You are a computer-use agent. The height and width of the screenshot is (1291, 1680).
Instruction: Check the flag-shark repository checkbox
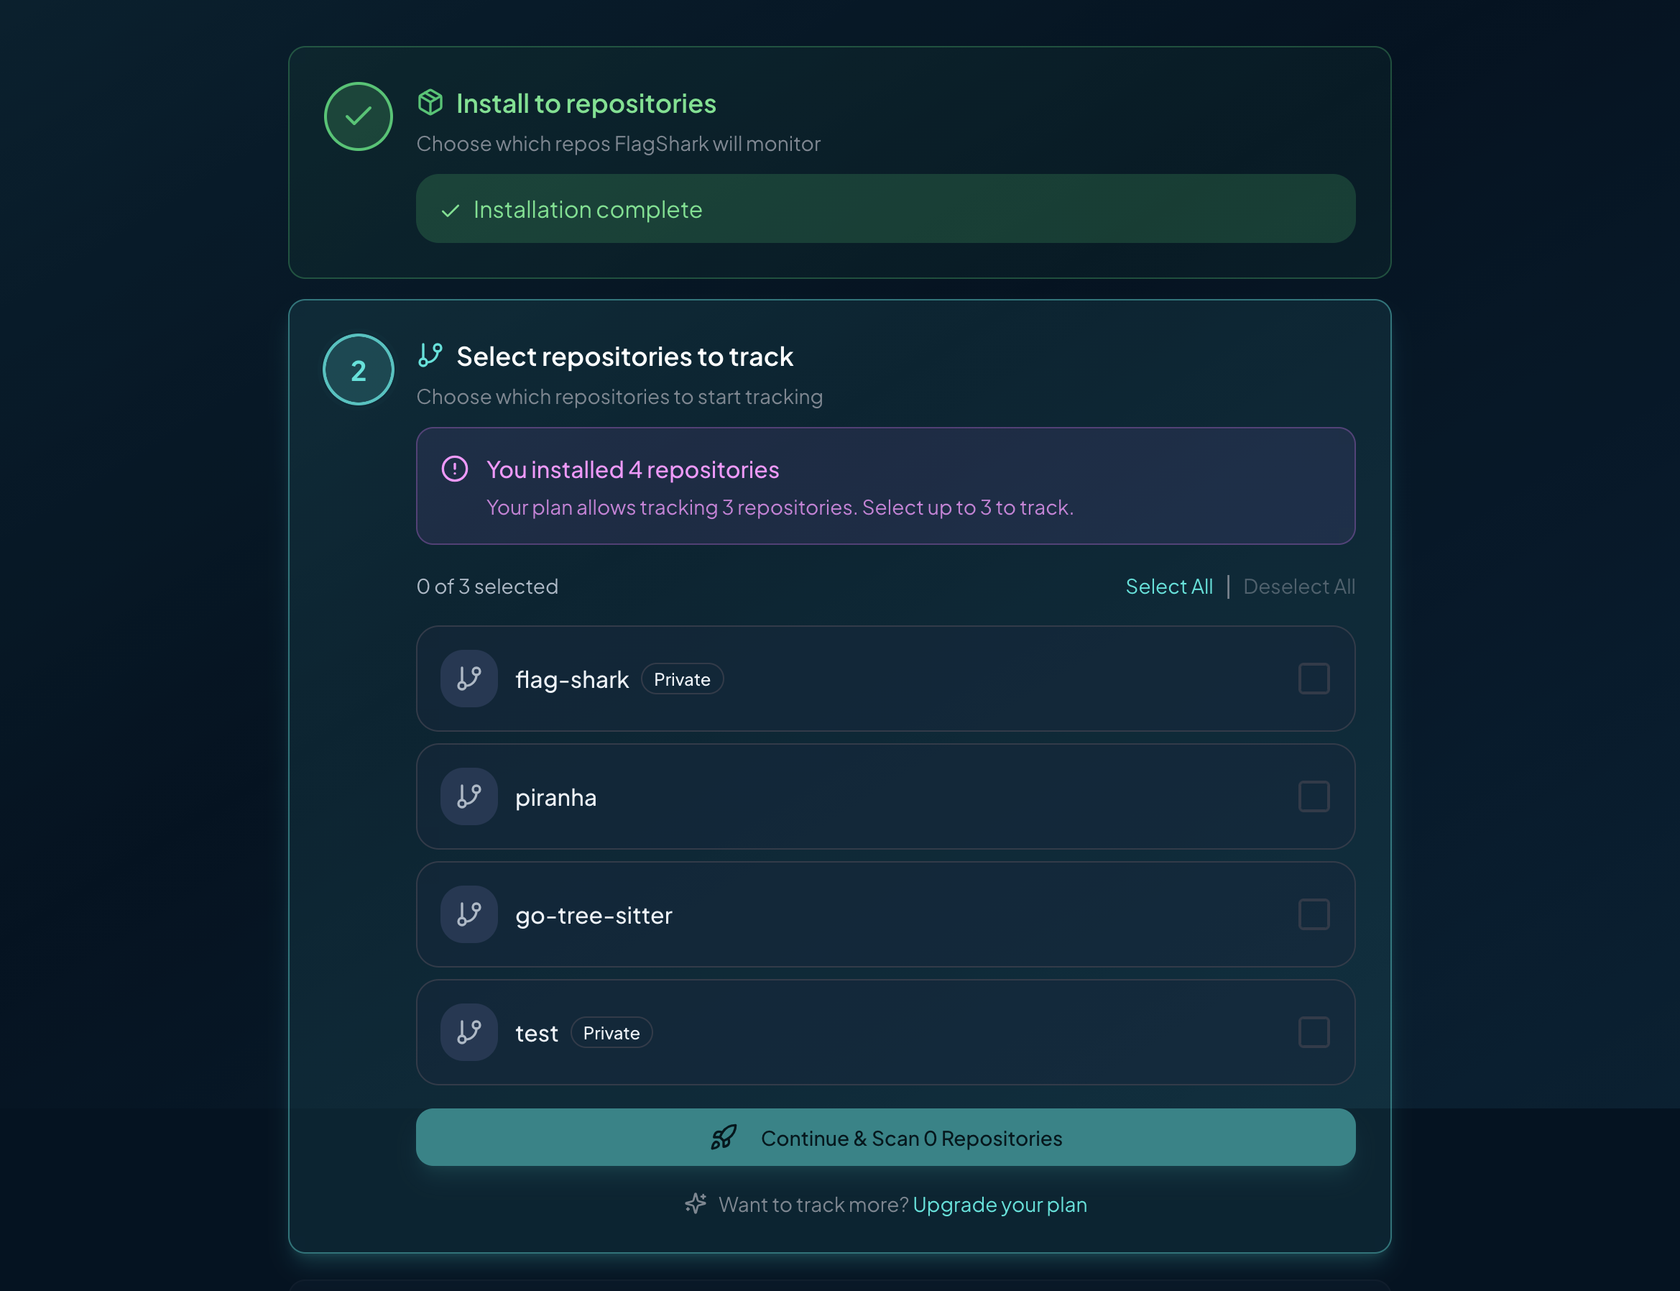(x=1314, y=679)
